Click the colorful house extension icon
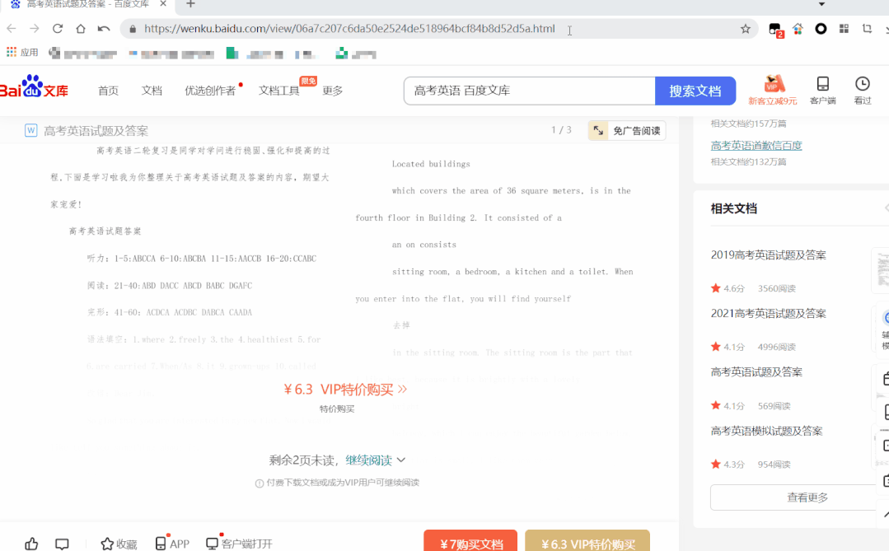 coord(798,28)
